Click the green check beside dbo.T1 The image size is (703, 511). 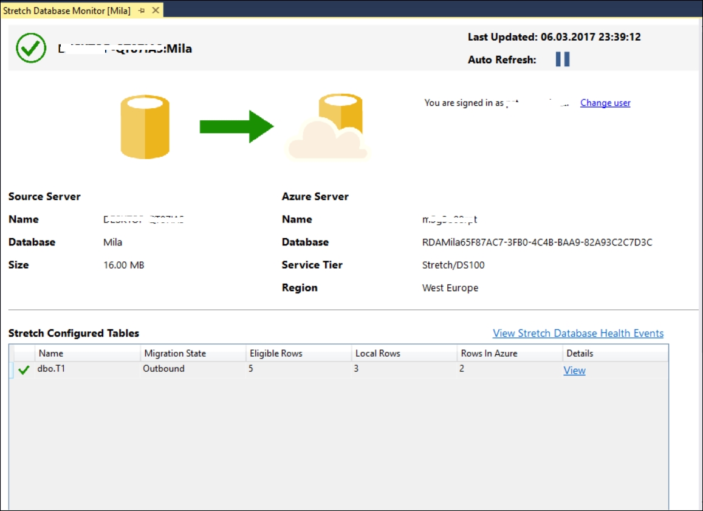coord(24,370)
